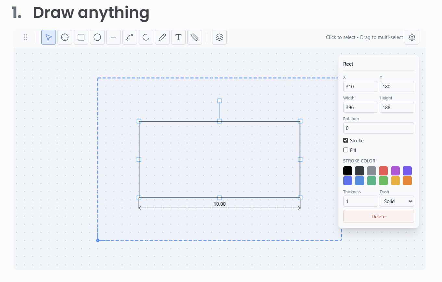This screenshot has height=282, width=442.
Task: Activate the circle drawing tool
Action: coord(97,37)
